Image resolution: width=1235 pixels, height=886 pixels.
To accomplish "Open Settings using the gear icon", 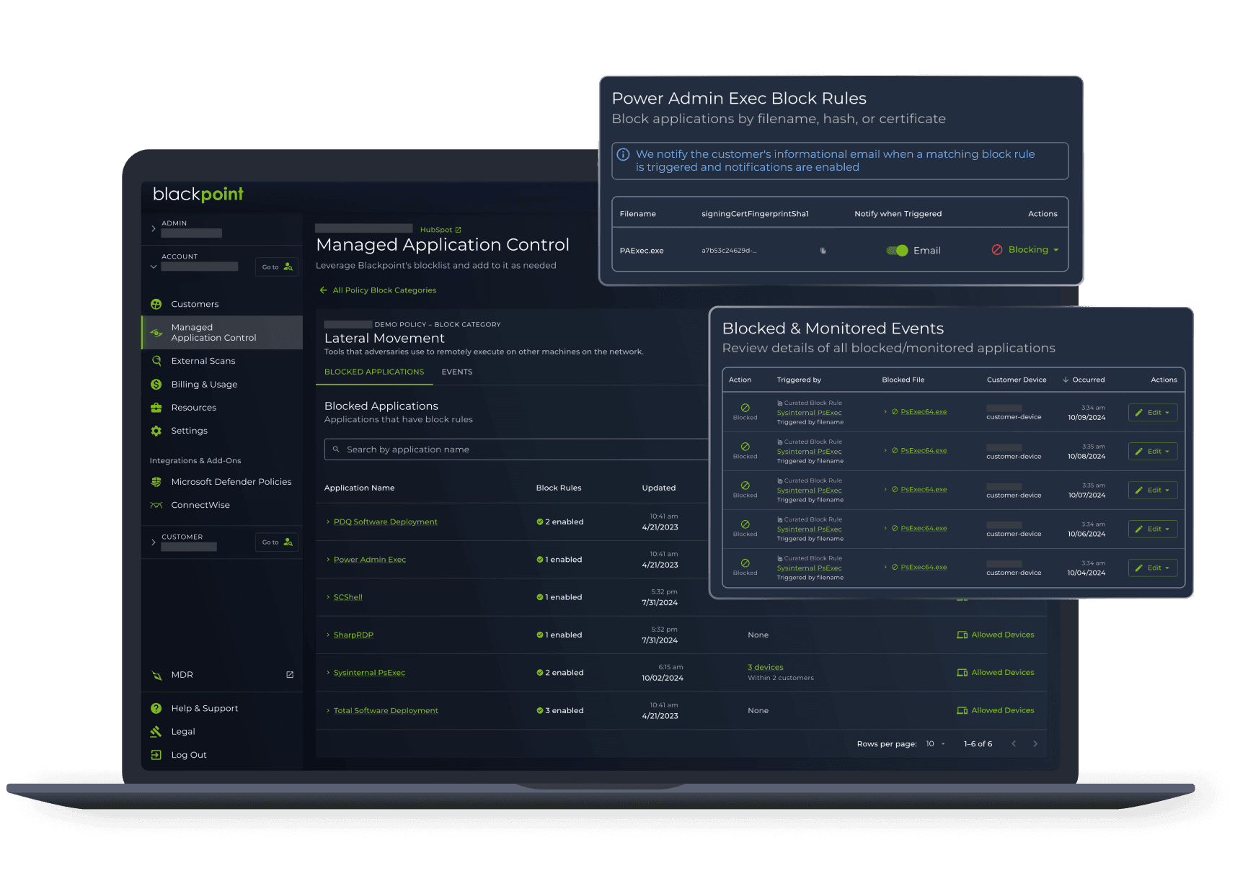I will coord(156,431).
